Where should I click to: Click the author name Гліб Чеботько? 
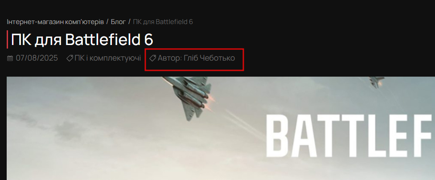pyautogui.click(x=209, y=58)
